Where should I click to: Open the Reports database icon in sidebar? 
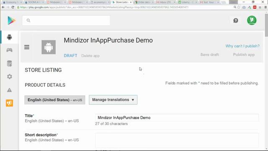[9, 63]
